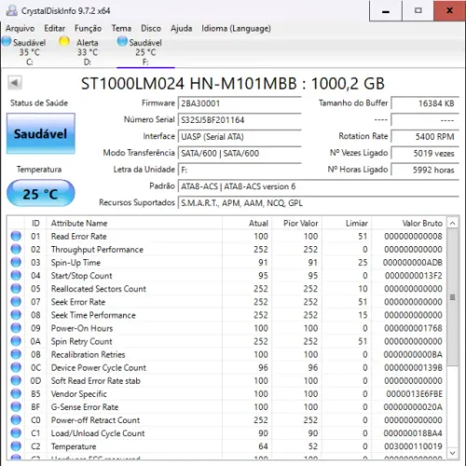Click the ID column header

(x=35, y=223)
